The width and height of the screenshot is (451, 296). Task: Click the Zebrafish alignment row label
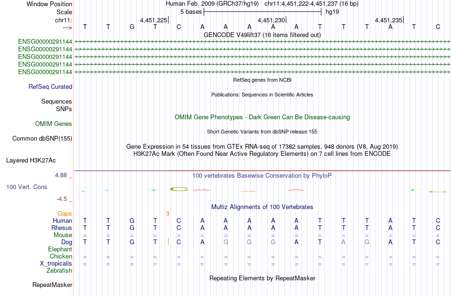point(59,271)
